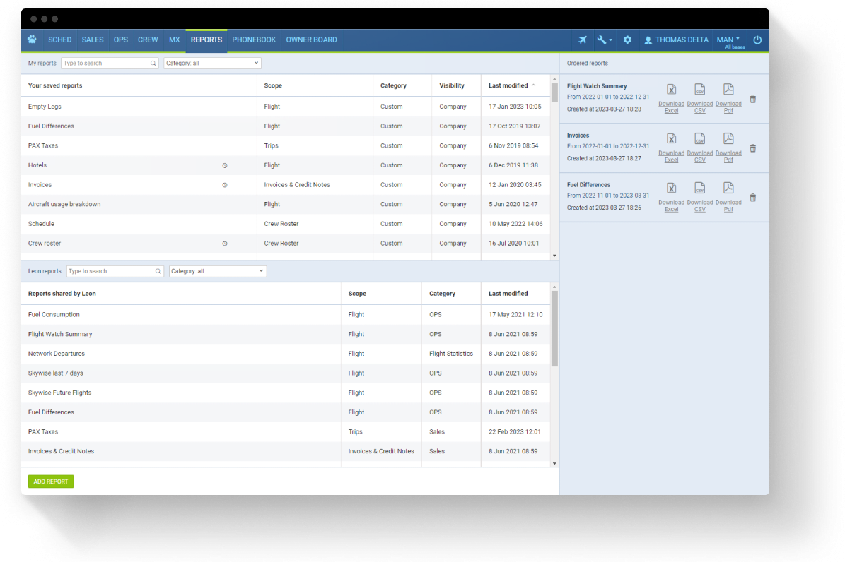
Task: Click the power logout icon top-right
Action: coord(757,40)
